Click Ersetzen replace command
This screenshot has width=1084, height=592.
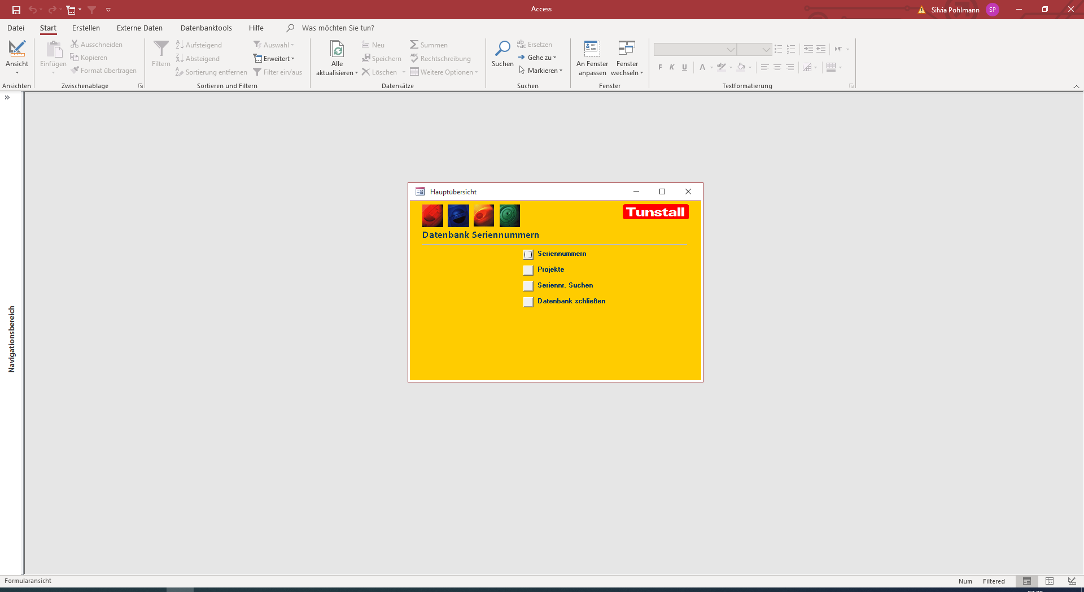(x=535, y=45)
